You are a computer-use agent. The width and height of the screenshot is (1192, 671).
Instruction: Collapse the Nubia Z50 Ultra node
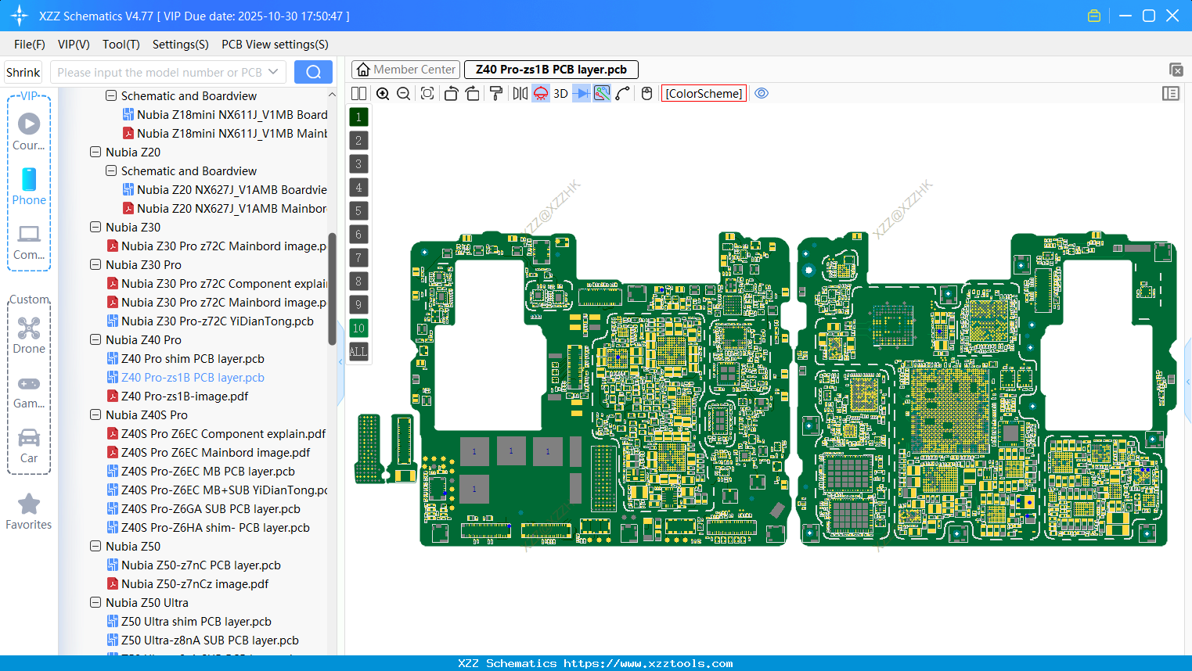95,602
